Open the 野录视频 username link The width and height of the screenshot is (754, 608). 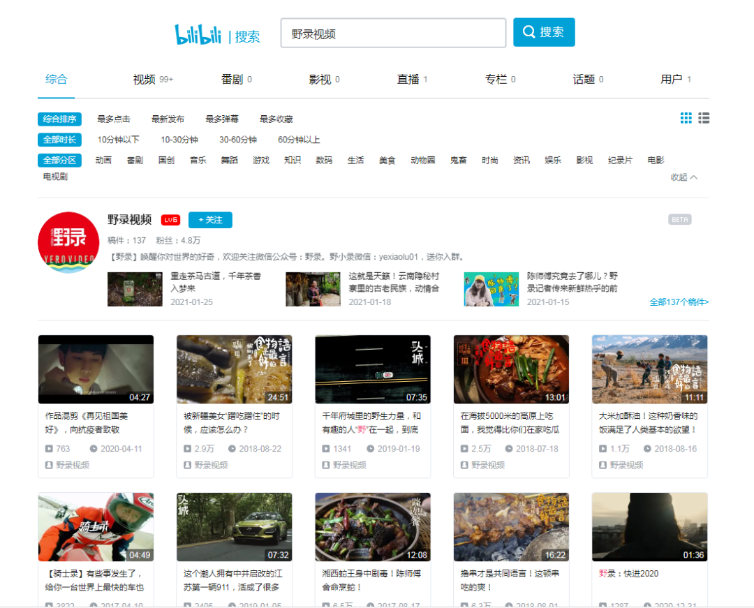[x=129, y=220]
